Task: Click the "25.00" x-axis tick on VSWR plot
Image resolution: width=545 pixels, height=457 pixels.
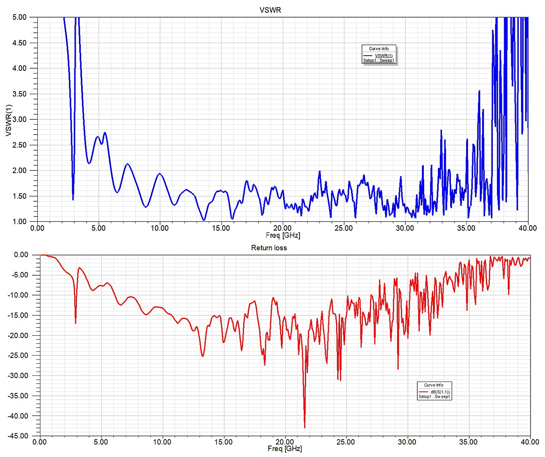Action: 344,228
